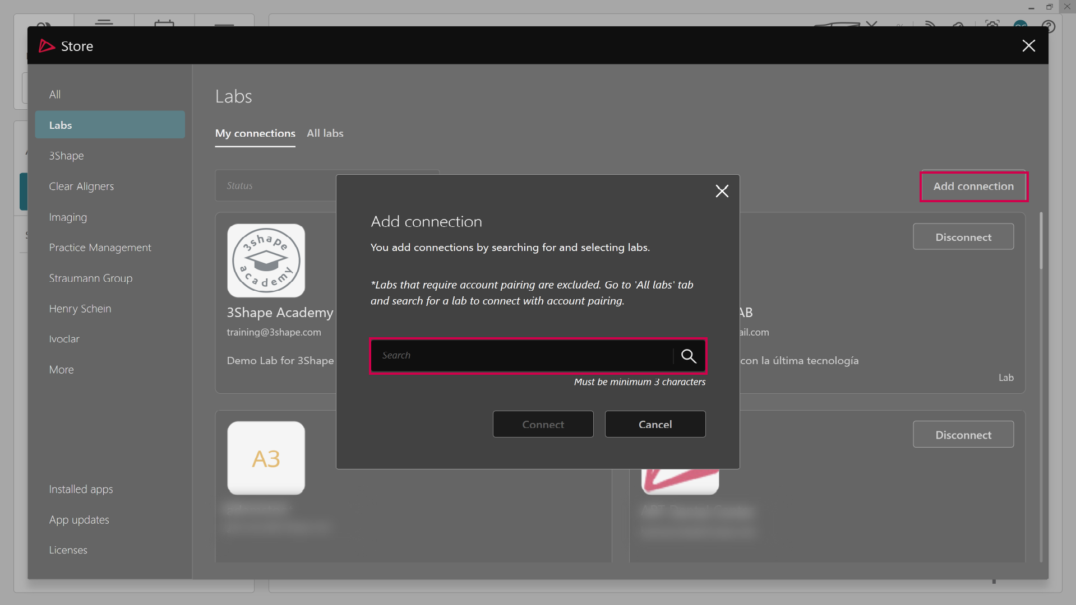This screenshot has height=605, width=1076.
Task: Click the 3Shape Store logo icon
Action: [x=47, y=46]
